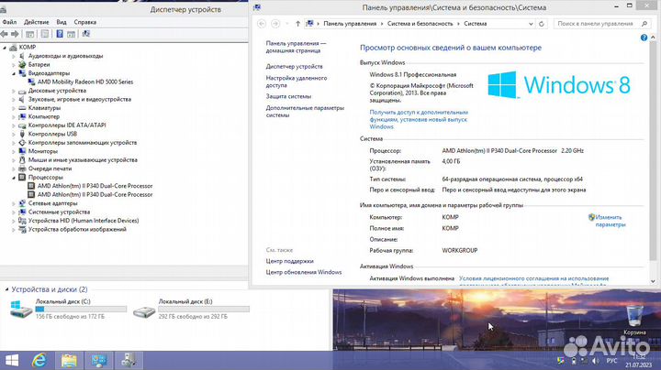Open the Действие menu
Image resolution: width=661 pixels, height=370 pixels.
pos(36,22)
